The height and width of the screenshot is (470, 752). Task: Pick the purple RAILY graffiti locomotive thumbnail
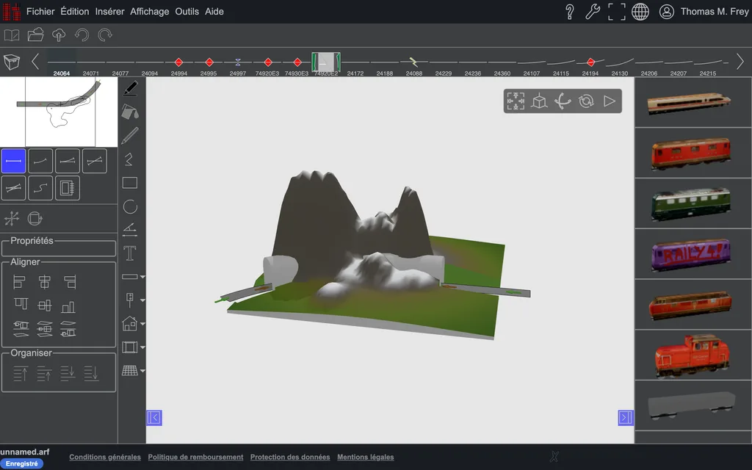[690, 253]
